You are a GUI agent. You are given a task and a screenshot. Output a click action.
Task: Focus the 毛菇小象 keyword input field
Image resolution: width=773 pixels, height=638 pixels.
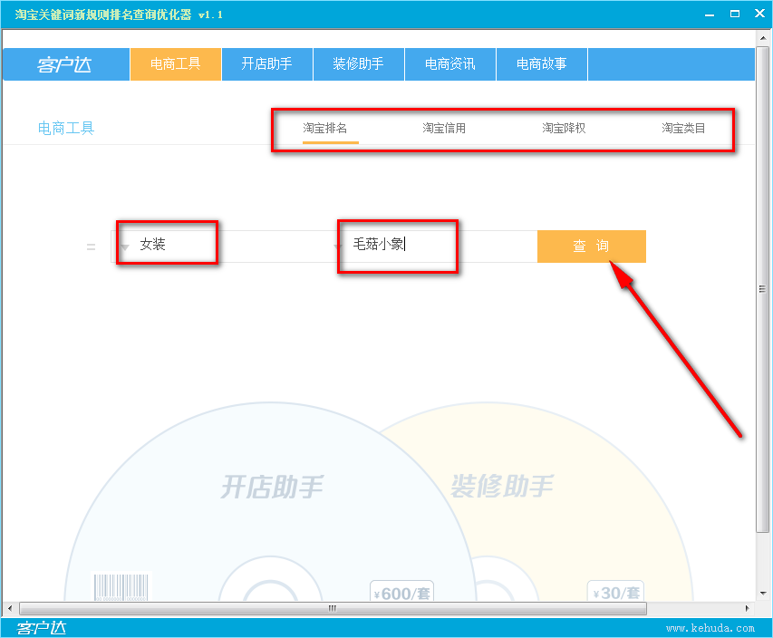click(436, 246)
